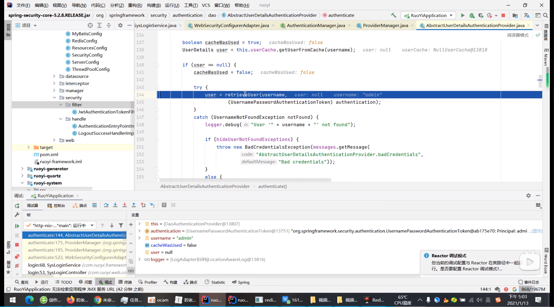The width and height of the screenshot is (554, 307).
Task: Open project panel settings gear
Action: 120,25
